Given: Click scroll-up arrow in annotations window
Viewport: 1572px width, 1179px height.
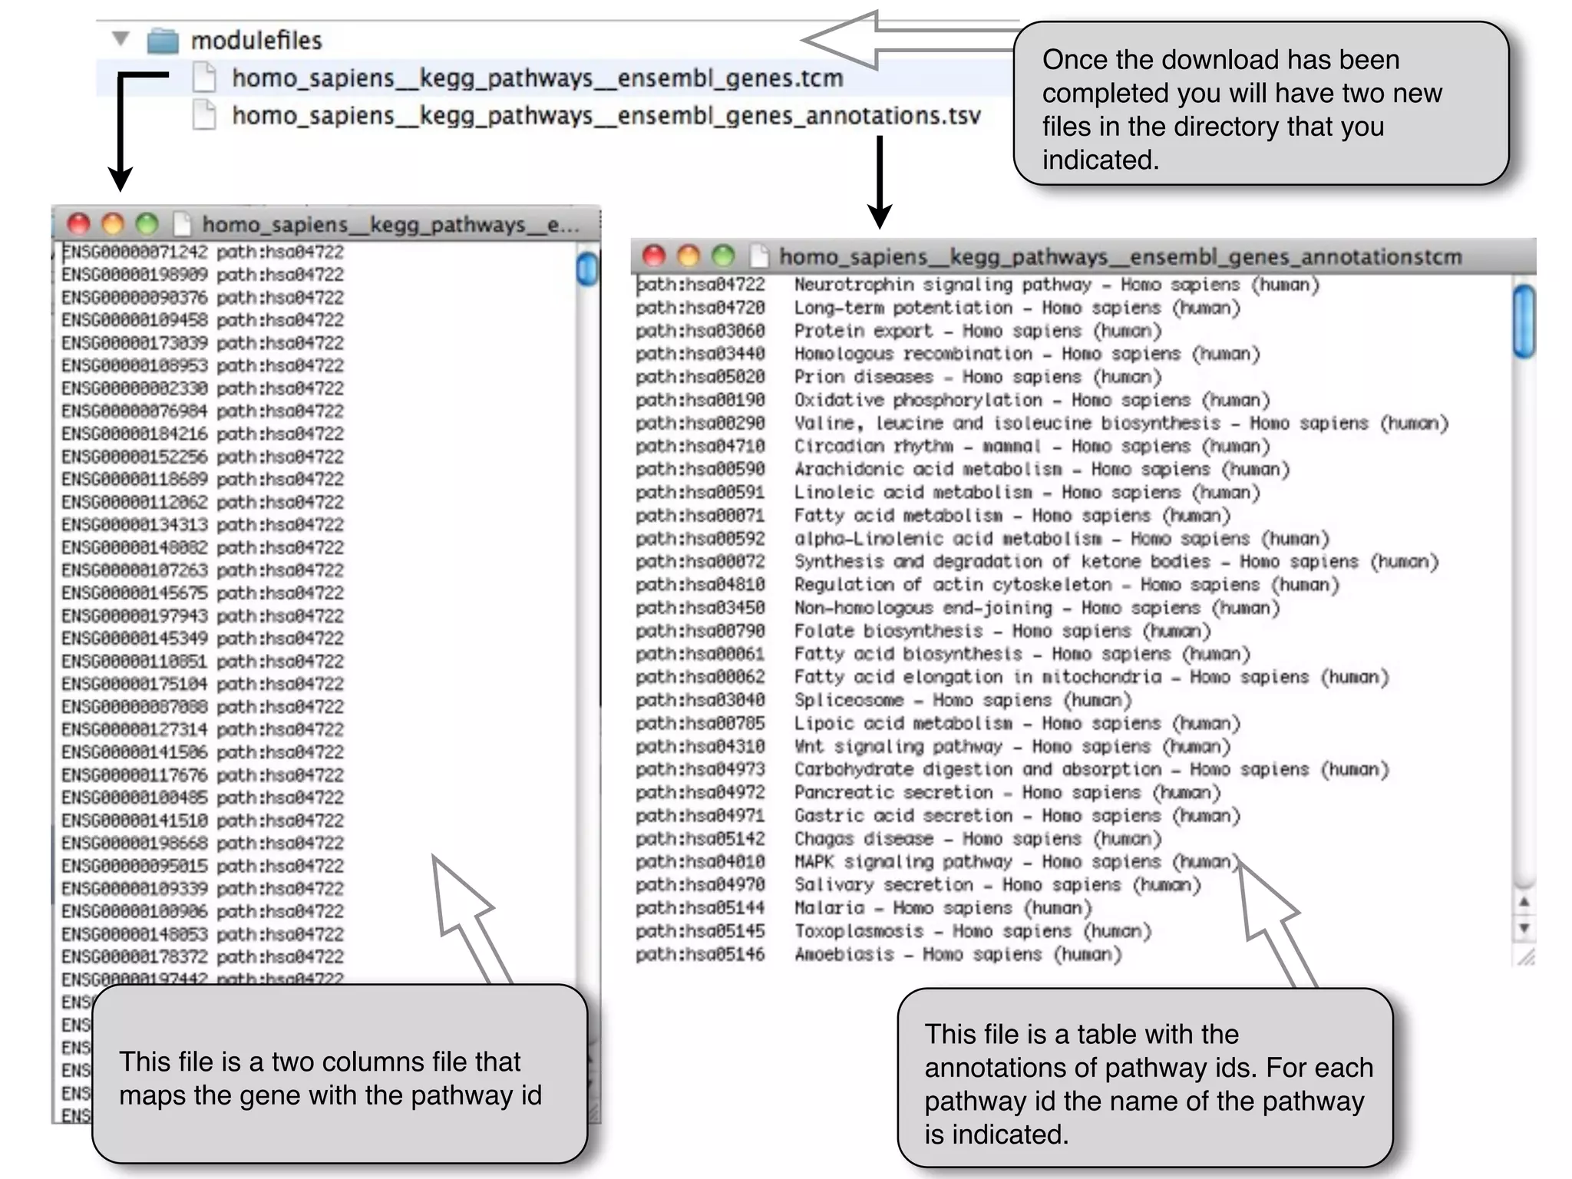Looking at the screenshot, I should pyautogui.click(x=1524, y=902).
